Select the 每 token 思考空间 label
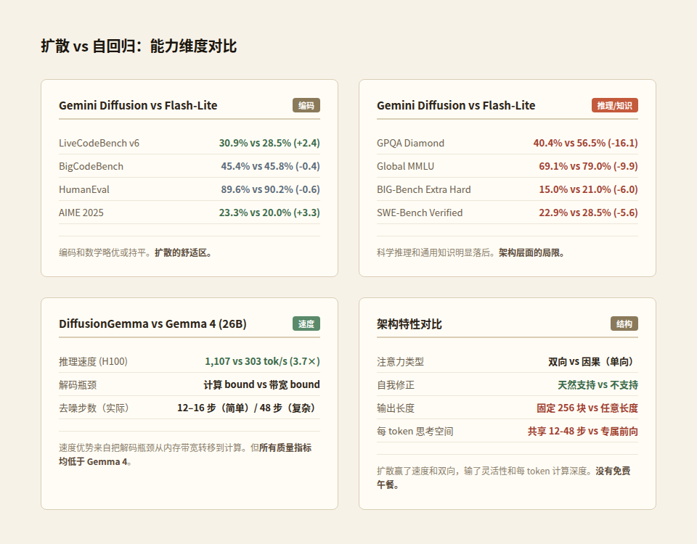The image size is (697, 544). pyautogui.click(x=415, y=431)
